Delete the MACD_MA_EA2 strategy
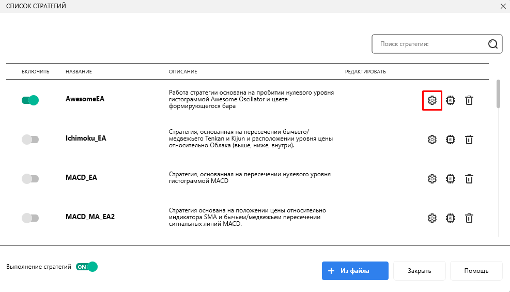The image size is (510, 292). pyautogui.click(x=469, y=218)
